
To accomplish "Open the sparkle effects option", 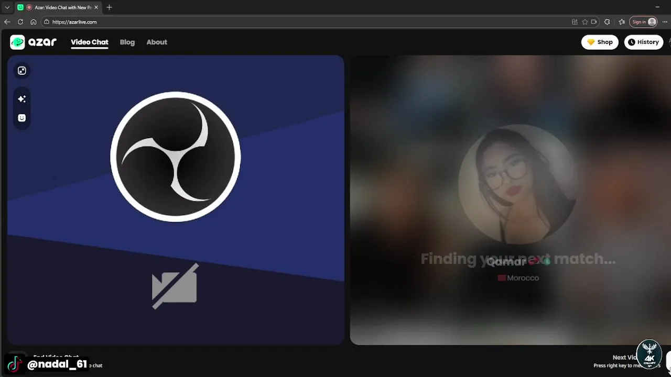I will [22, 98].
